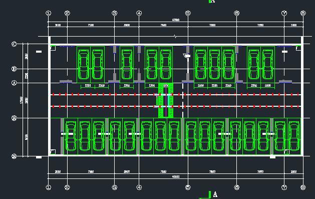Select the section marker A below the plan

coord(215,194)
